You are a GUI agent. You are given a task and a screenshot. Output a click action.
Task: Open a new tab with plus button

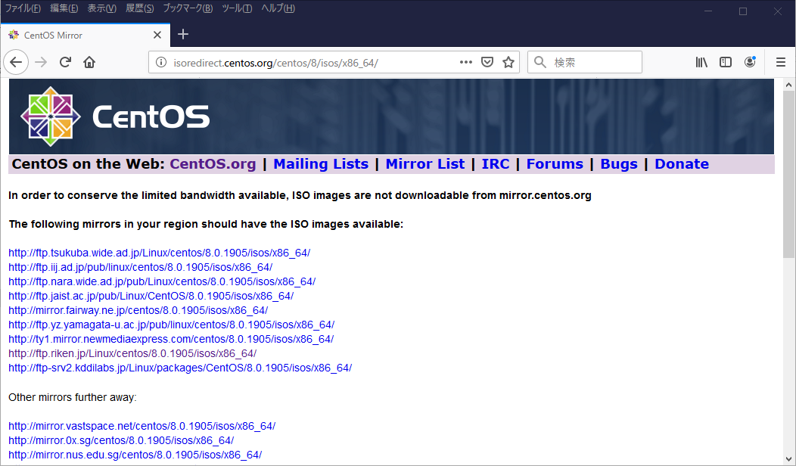(x=183, y=35)
